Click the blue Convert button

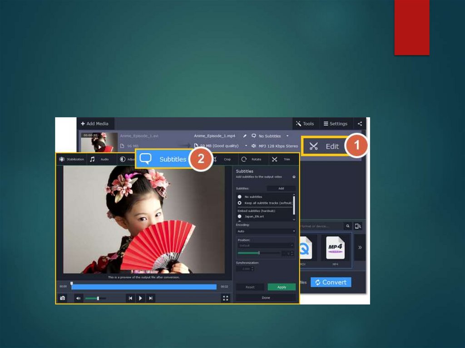pos(331,283)
